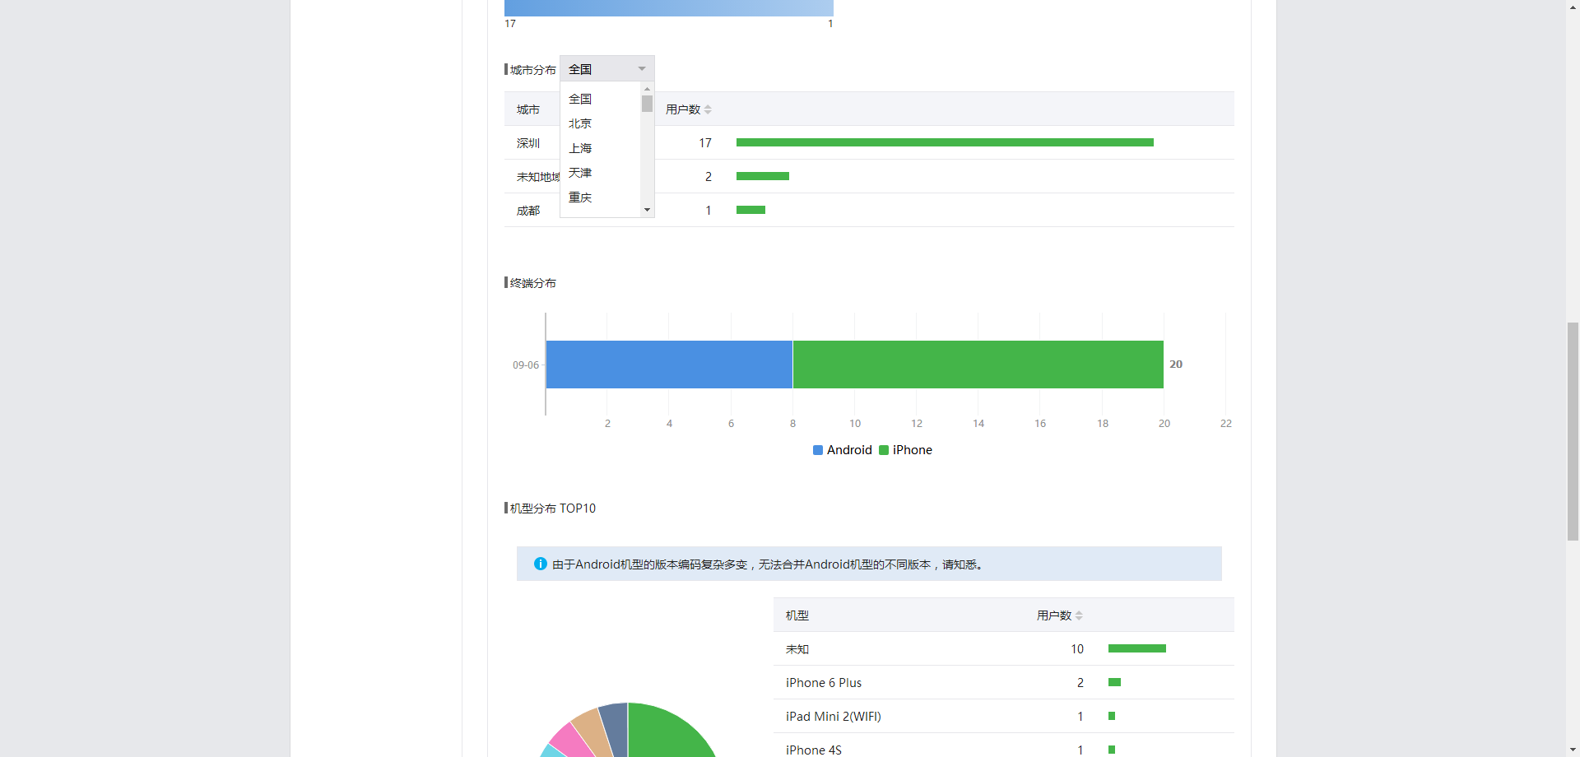Screen dimensions: 1580x757
Task: Click the green pie chart slice
Action: [667, 732]
